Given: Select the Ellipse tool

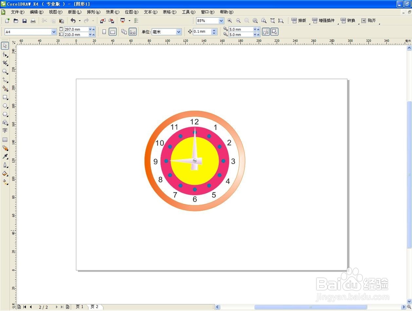Looking at the screenshot, I should 5,106.
